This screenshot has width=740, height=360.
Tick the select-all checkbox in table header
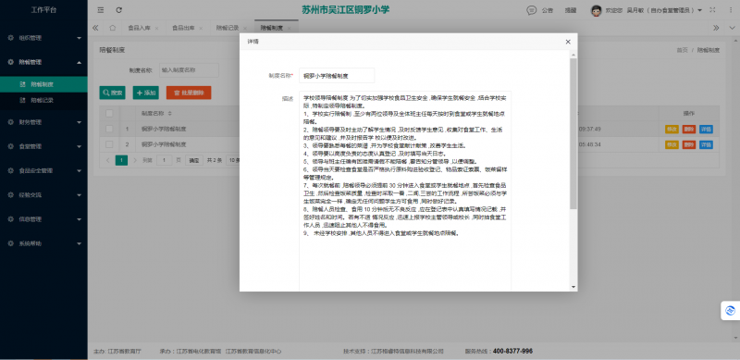[109, 114]
